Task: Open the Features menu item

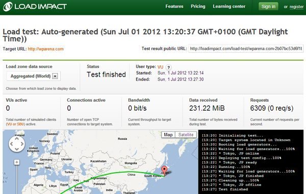Action: (174, 7)
